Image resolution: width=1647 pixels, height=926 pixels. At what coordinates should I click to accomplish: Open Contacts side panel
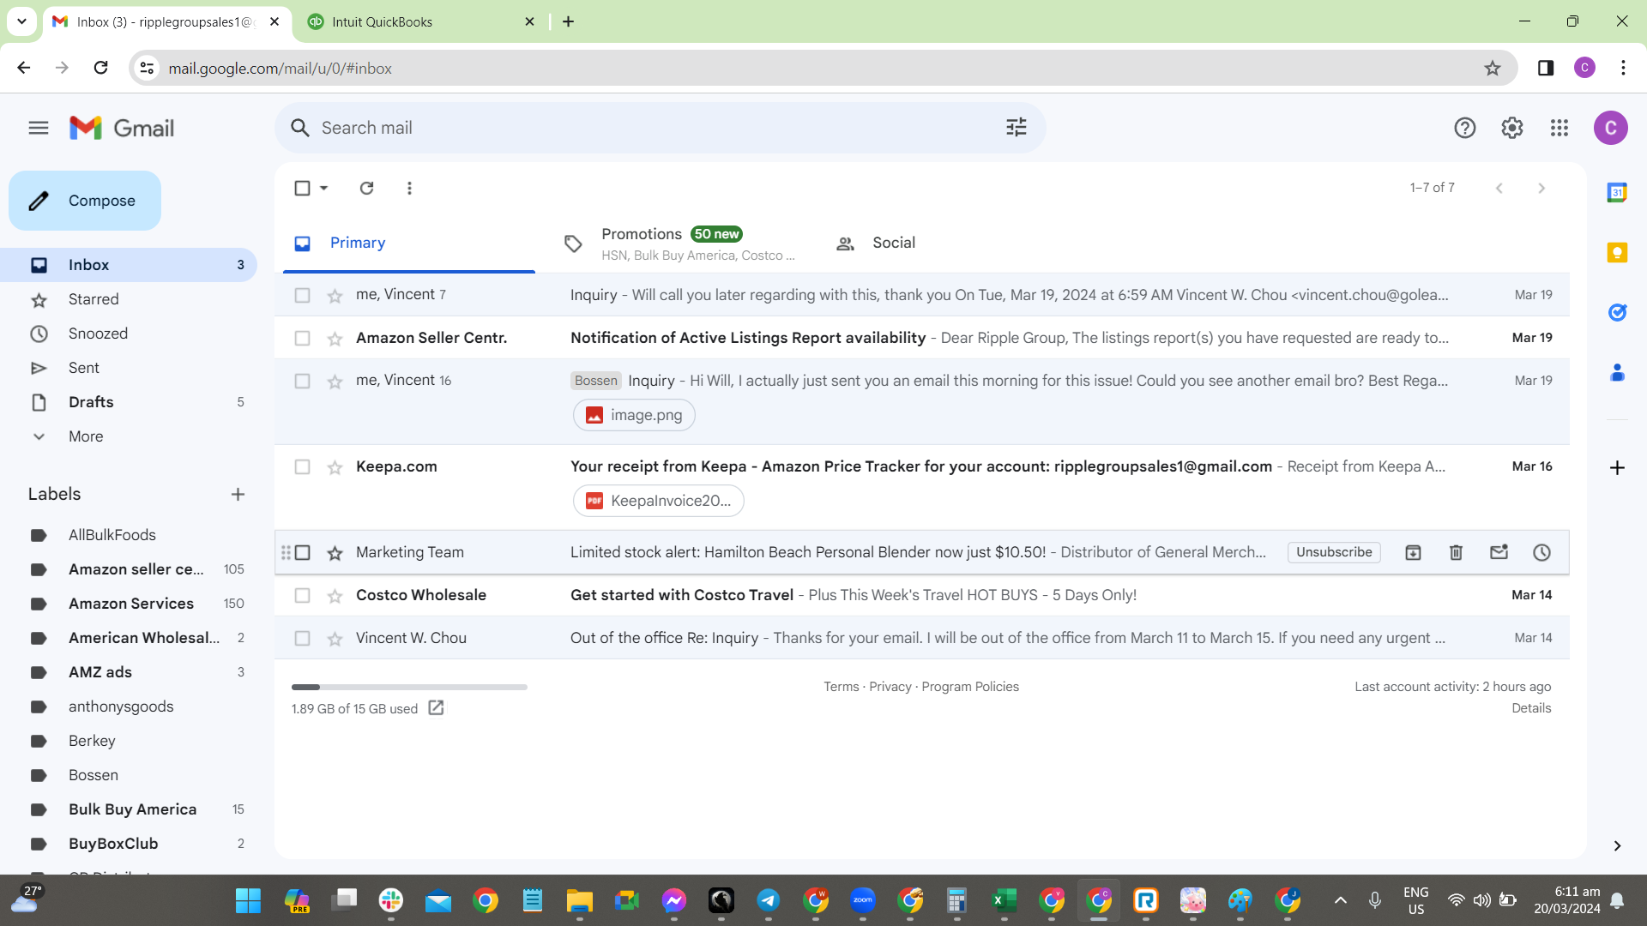pos(1617,373)
